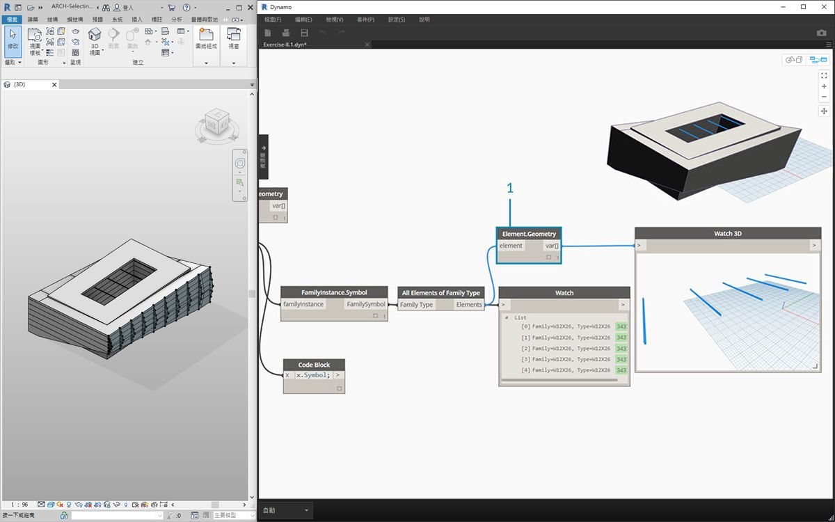This screenshot has width=835, height=522.
Task: Close the {3D} view tab in Revit
Action: tap(54, 84)
